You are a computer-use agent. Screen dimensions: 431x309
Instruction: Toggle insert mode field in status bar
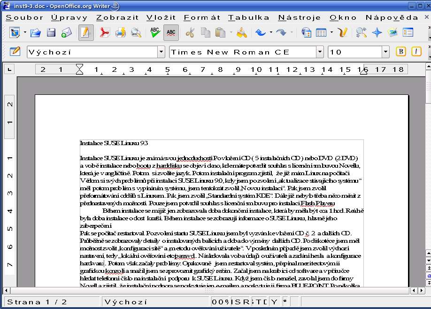coord(240,302)
